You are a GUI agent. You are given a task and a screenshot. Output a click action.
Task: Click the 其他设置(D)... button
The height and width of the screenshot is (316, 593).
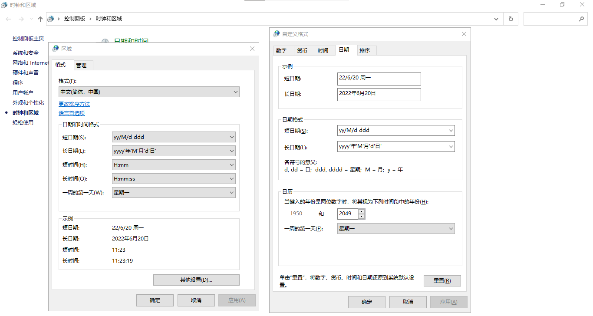[x=196, y=280]
